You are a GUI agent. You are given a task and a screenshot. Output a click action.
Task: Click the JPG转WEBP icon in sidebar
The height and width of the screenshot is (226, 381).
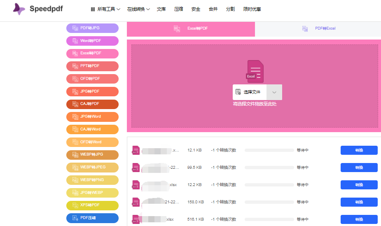[75, 193]
